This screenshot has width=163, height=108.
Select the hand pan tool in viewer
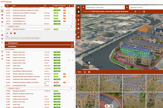(x=79, y=12)
